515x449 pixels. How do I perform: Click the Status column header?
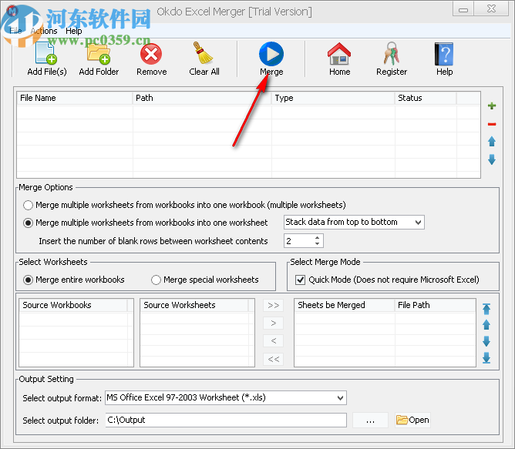coord(426,98)
